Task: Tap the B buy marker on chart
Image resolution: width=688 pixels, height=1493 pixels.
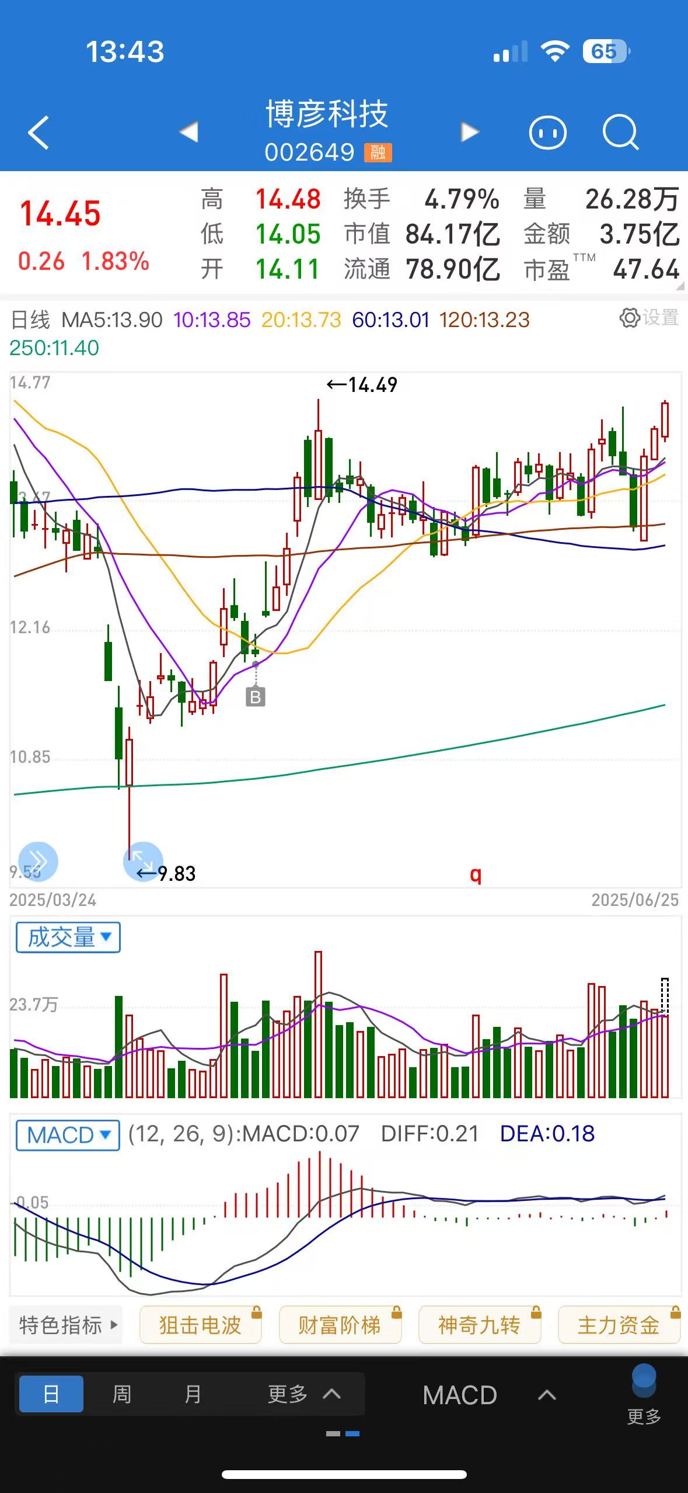Action: tap(256, 696)
